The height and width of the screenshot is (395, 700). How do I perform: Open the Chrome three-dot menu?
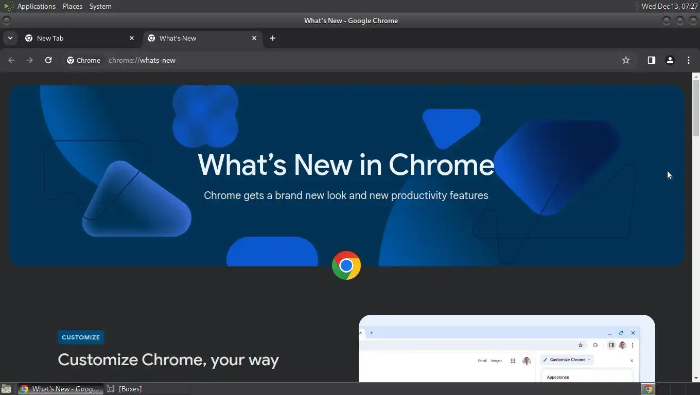[689, 60]
